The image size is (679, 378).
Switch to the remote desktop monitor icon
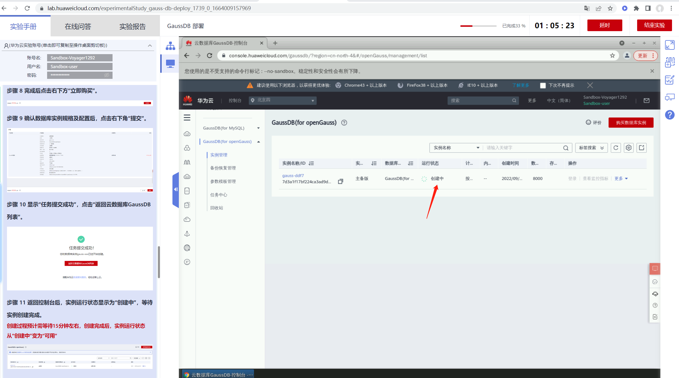coord(170,63)
